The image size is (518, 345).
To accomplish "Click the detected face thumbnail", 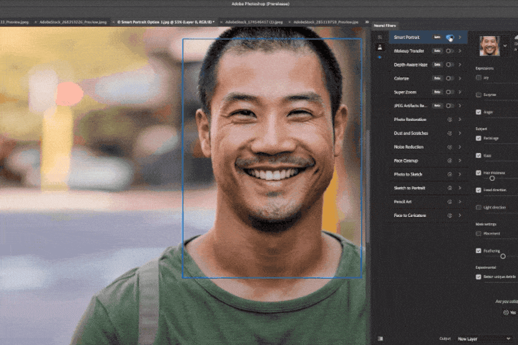I will tap(489, 46).
